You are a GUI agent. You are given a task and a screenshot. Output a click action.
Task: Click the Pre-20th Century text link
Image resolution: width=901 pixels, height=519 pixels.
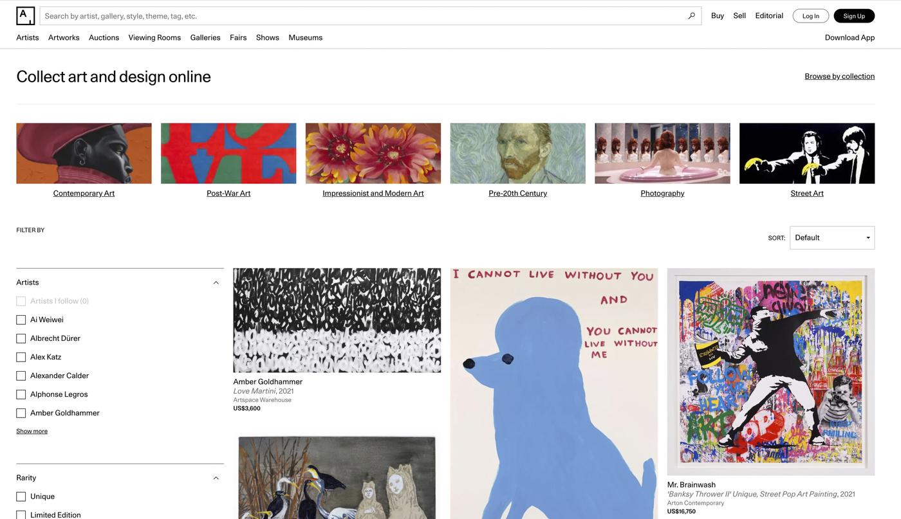pos(518,193)
